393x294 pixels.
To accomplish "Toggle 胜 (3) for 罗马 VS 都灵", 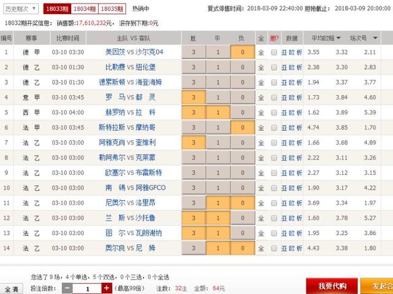I will pyautogui.click(x=194, y=97).
